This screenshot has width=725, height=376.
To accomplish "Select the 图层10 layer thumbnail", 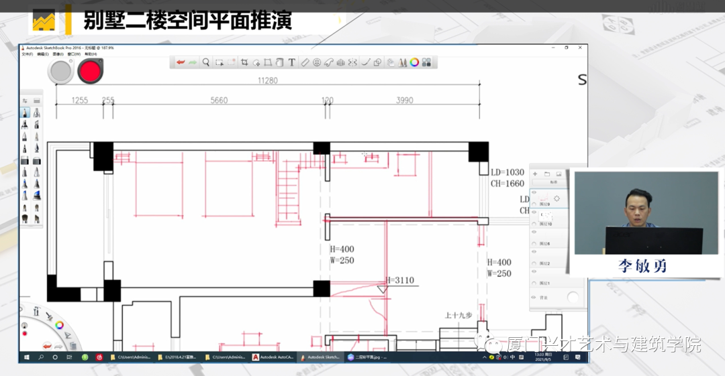I will click(546, 216).
